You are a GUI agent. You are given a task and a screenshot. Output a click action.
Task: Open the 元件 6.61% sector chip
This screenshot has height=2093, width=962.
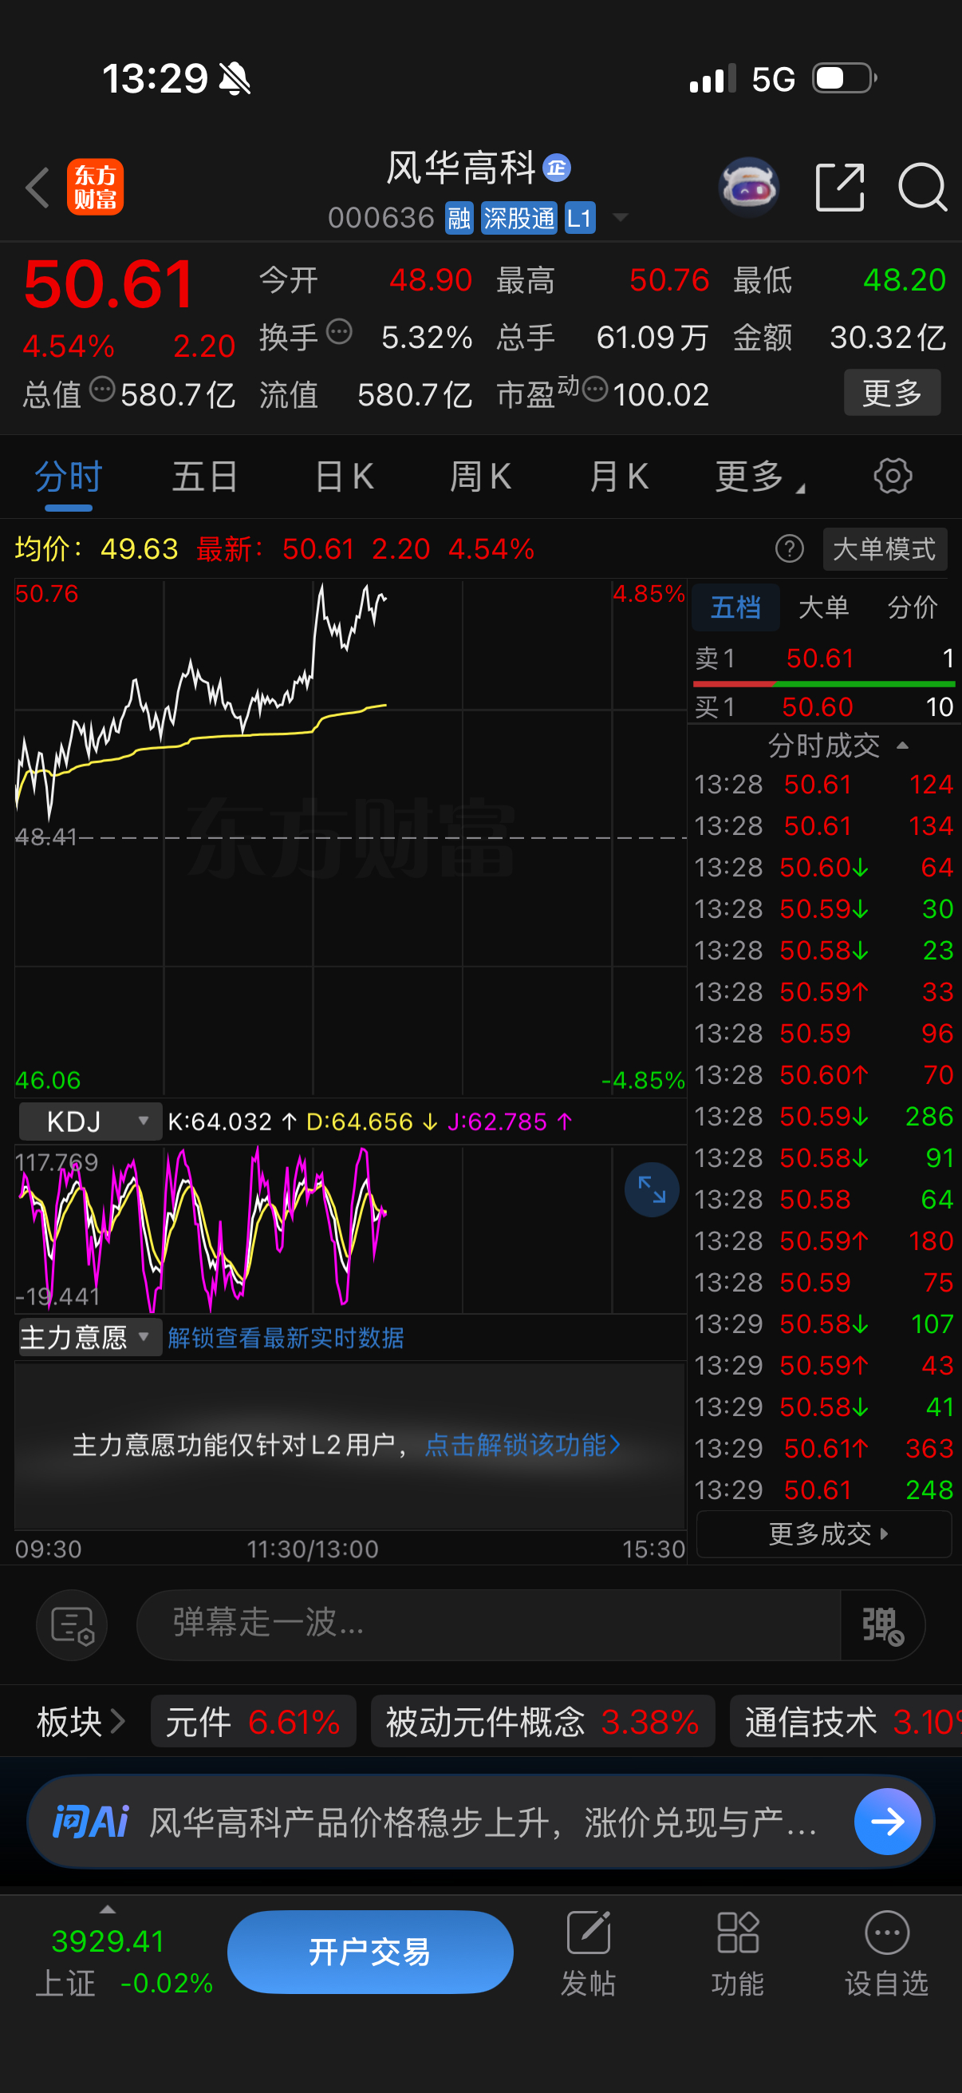pyautogui.click(x=254, y=1721)
